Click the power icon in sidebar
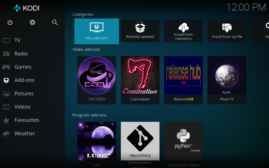The image size is (269, 168). pos(10,23)
